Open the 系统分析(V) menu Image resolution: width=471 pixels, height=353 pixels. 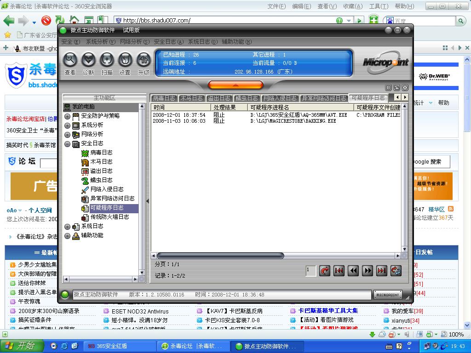101,42
